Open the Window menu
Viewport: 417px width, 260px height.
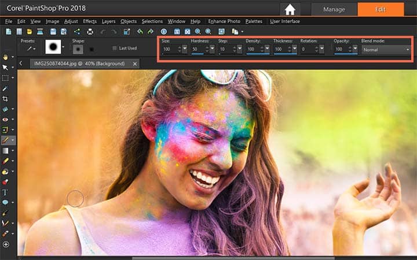click(176, 21)
